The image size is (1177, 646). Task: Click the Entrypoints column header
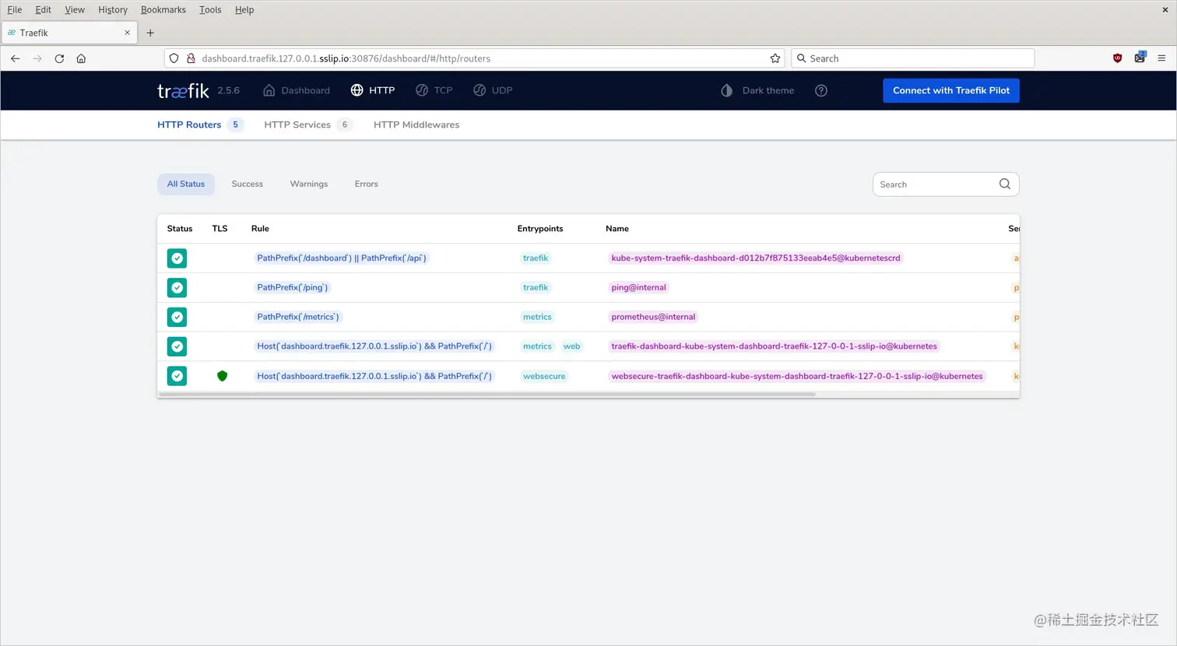540,229
